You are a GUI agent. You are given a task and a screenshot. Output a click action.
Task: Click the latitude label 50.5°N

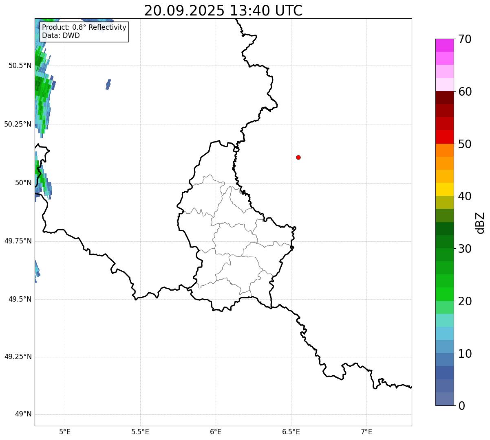point(20,66)
